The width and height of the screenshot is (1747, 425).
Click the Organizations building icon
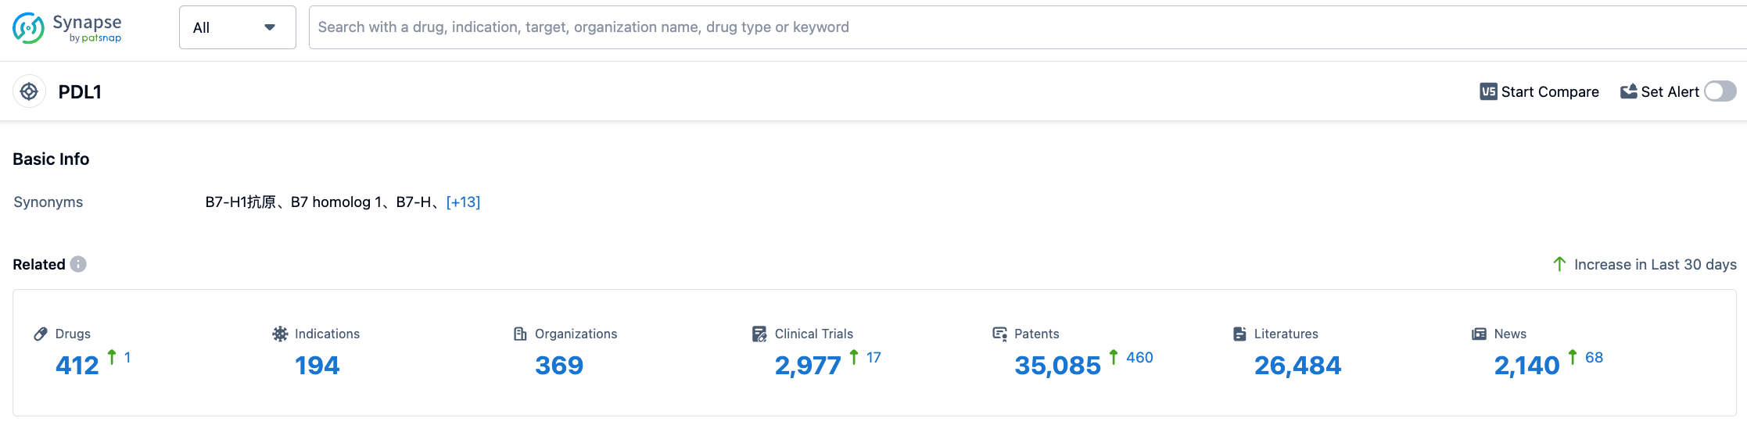520,334
